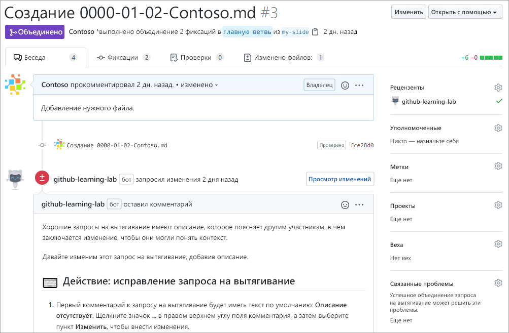The height and width of the screenshot is (333, 509).
Task: Open github-learning-lab link in bot comment header
Action: tap(73, 204)
